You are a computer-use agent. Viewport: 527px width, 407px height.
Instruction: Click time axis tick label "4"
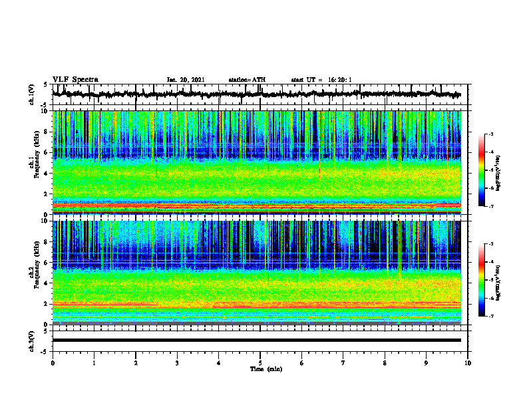click(x=218, y=363)
